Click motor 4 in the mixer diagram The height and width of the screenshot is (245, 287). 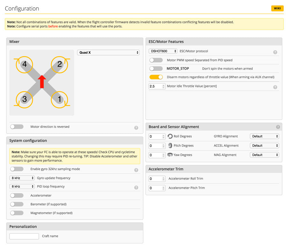click(x=24, y=64)
